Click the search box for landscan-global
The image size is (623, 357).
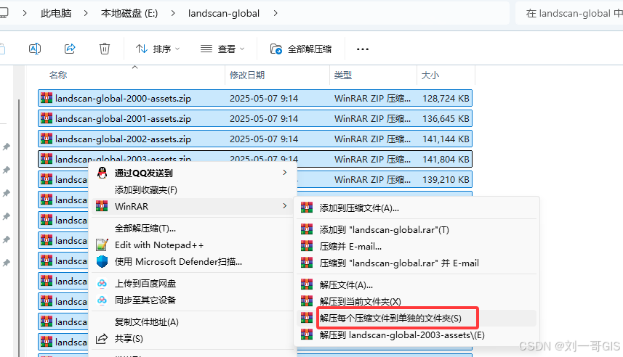click(569, 13)
